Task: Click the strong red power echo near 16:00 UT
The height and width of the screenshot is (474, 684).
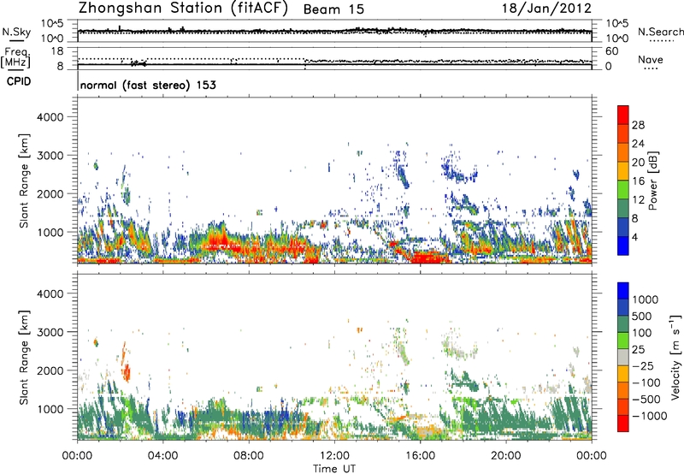Action: tap(430, 257)
